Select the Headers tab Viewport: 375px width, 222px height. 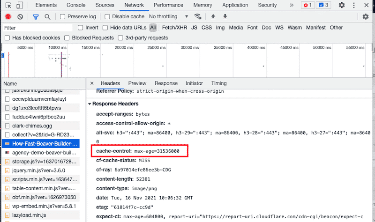110,83
